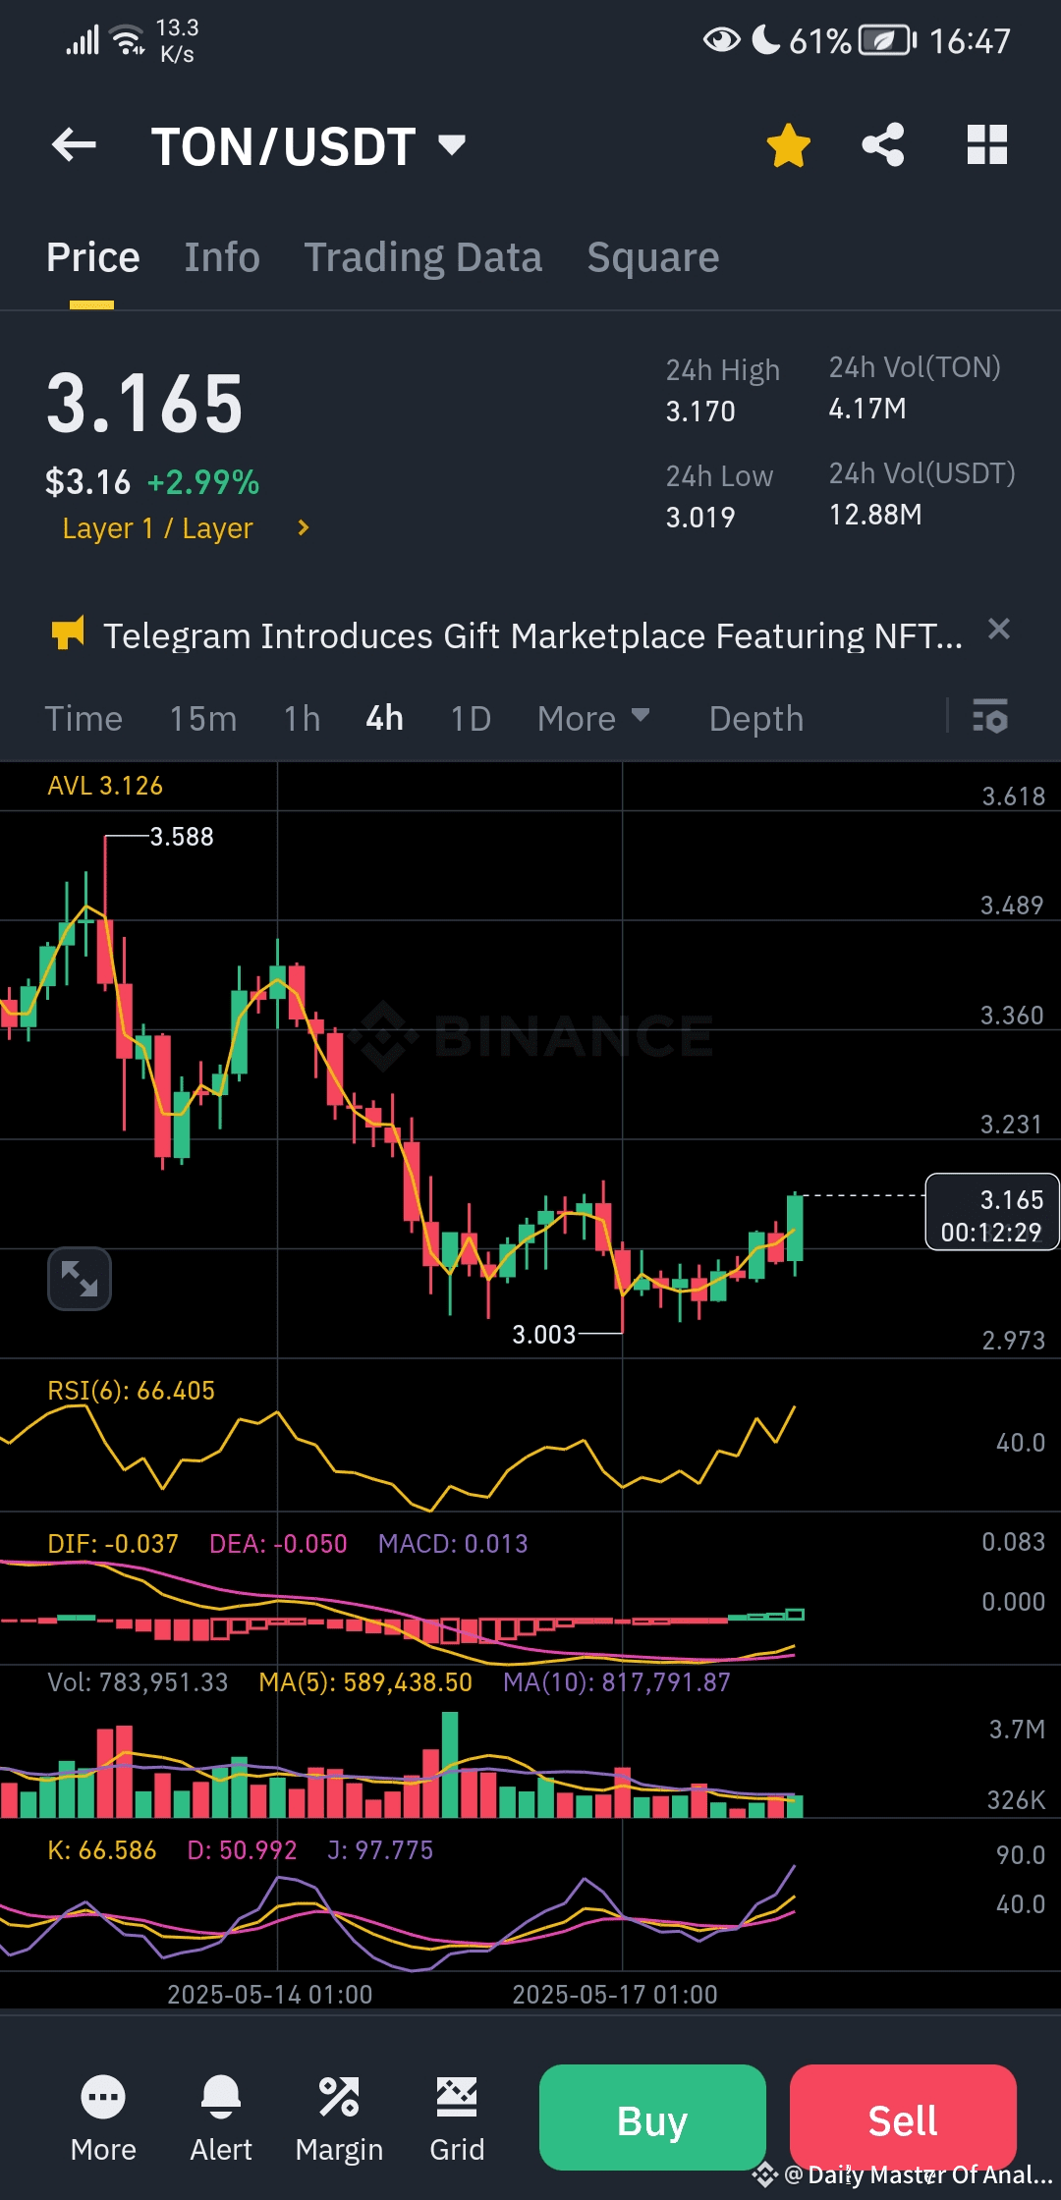Tap the MA(10): 817,791.87 volume label
This screenshot has width=1061, height=2200.
pyautogui.click(x=617, y=1682)
